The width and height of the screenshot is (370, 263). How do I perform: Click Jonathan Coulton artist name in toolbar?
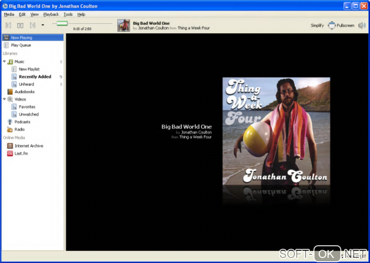tap(153, 28)
